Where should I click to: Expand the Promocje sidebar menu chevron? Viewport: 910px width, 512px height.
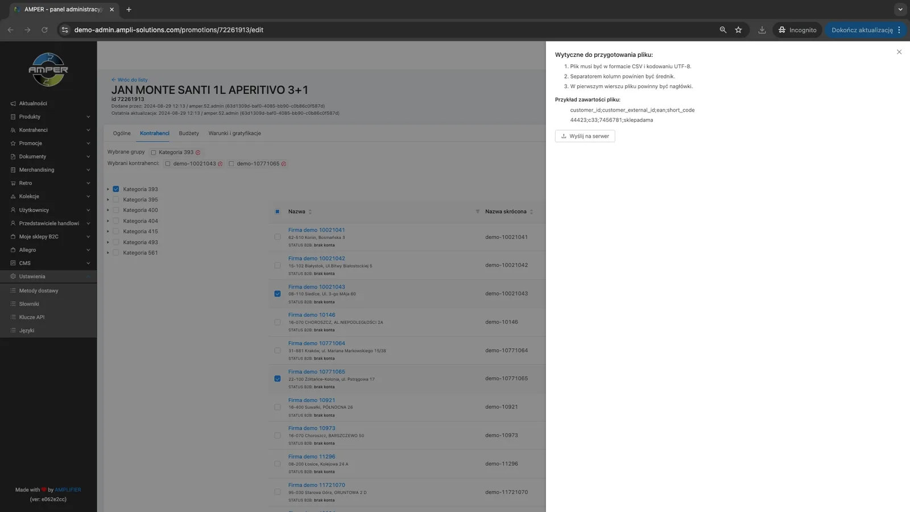pyautogui.click(x=88, y=143)
